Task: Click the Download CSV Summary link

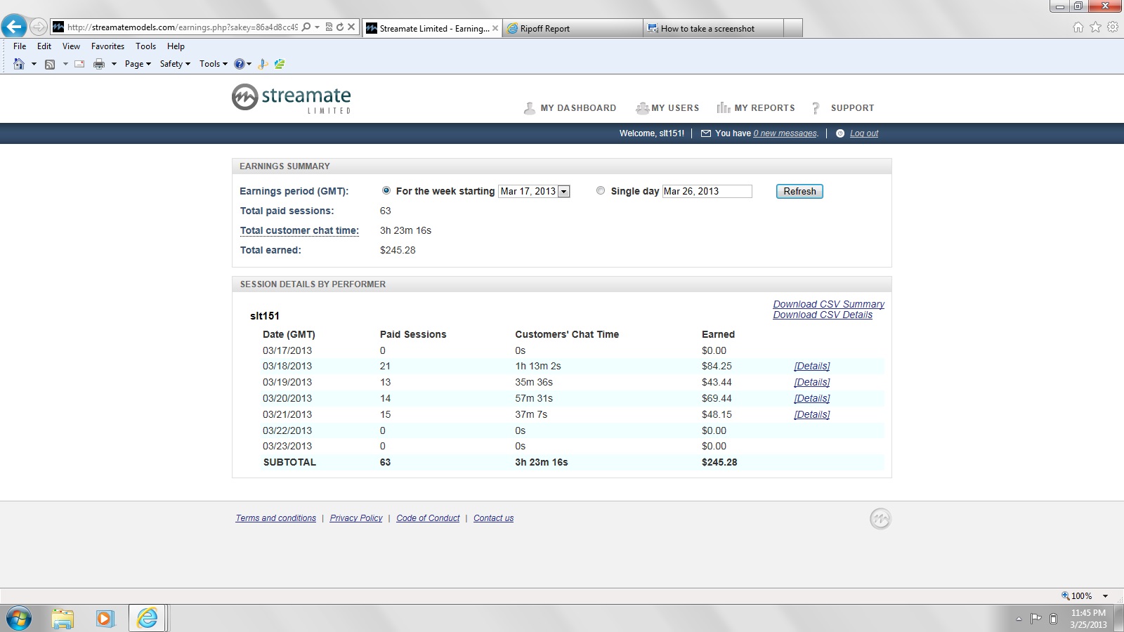Action: pos(828,304)
